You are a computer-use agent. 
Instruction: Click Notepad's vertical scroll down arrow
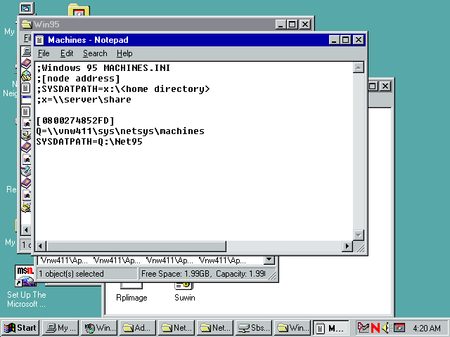(358, 235)
